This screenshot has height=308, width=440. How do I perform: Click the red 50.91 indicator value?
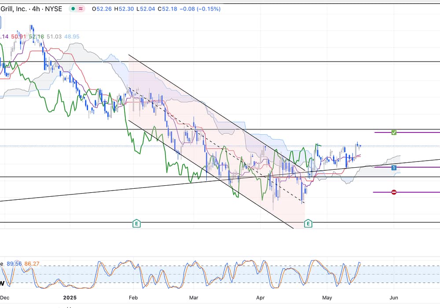click(x=18, y=37)
